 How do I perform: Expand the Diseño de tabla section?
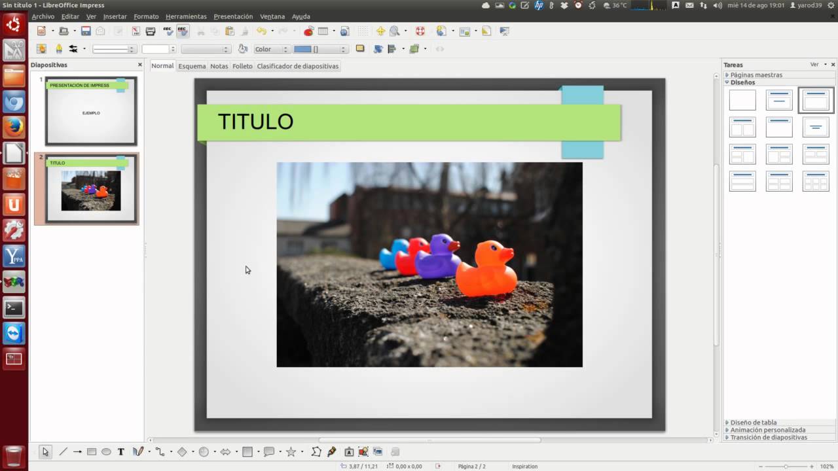[753, 423]
